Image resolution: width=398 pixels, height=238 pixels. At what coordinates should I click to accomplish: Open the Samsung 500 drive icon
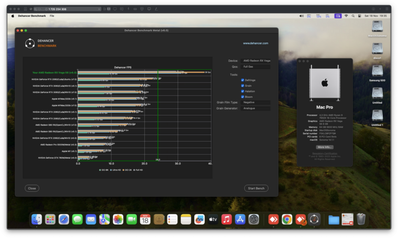click(x=377, y=71)
